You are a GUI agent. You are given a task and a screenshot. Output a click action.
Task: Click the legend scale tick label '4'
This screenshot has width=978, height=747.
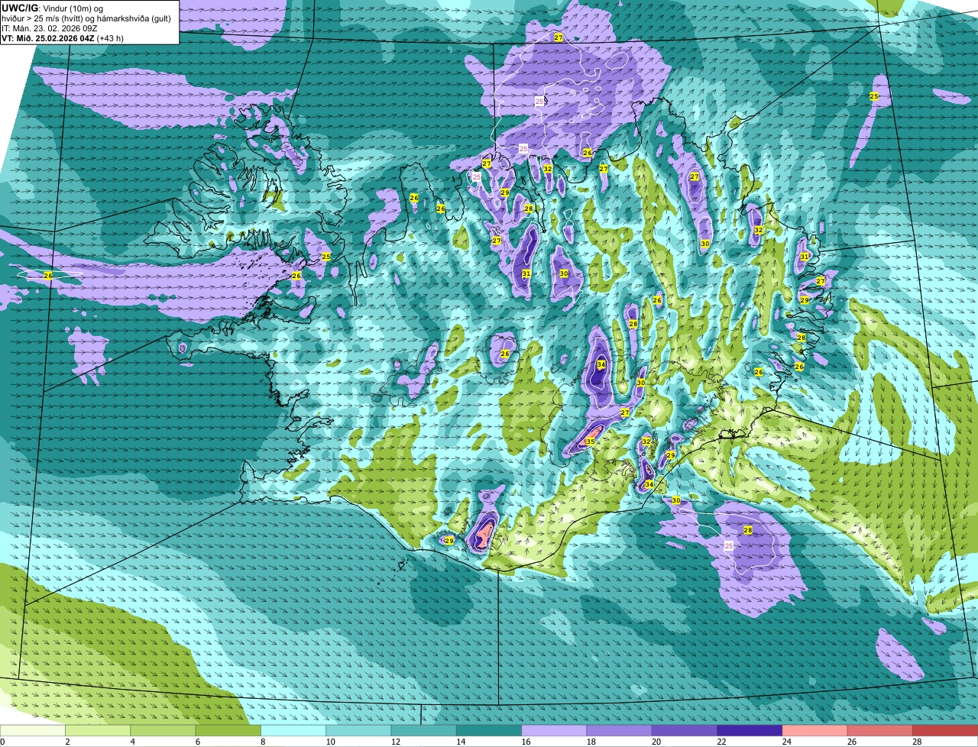coord(132,742)
